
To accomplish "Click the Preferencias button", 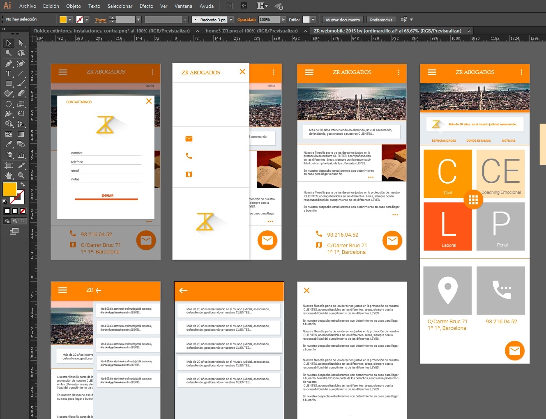I will (381, 20).
